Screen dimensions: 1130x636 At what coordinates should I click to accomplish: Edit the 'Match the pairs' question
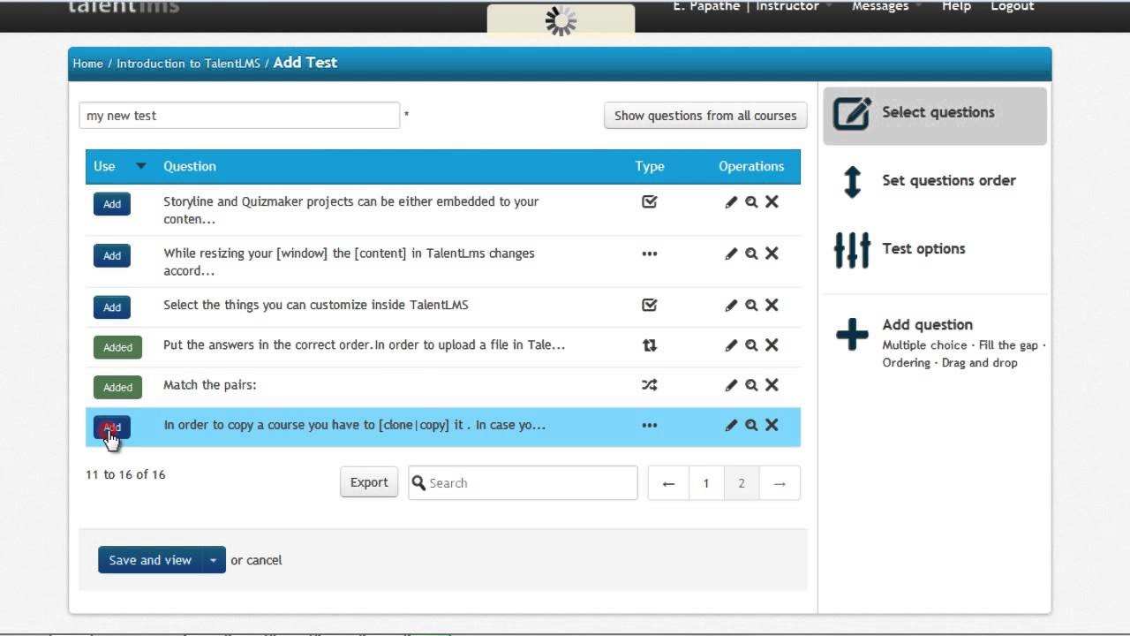point(731,385)
